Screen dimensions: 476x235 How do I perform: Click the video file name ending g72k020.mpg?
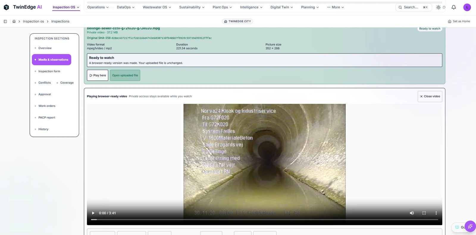coord(123,28)
